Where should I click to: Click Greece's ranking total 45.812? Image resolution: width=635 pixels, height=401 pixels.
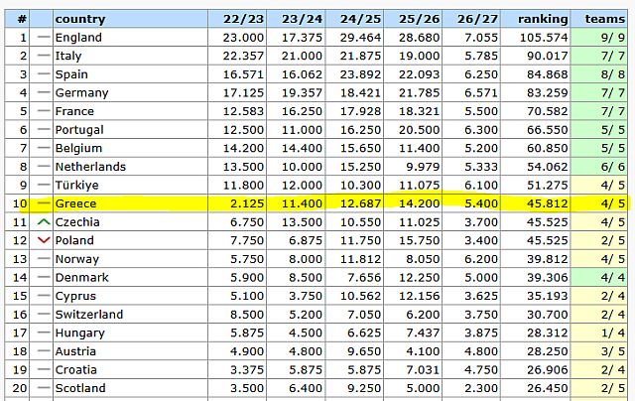tap(548, 203)
